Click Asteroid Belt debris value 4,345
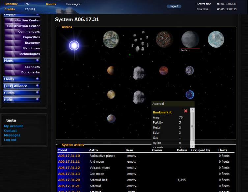248x192 pixels. 181,180
